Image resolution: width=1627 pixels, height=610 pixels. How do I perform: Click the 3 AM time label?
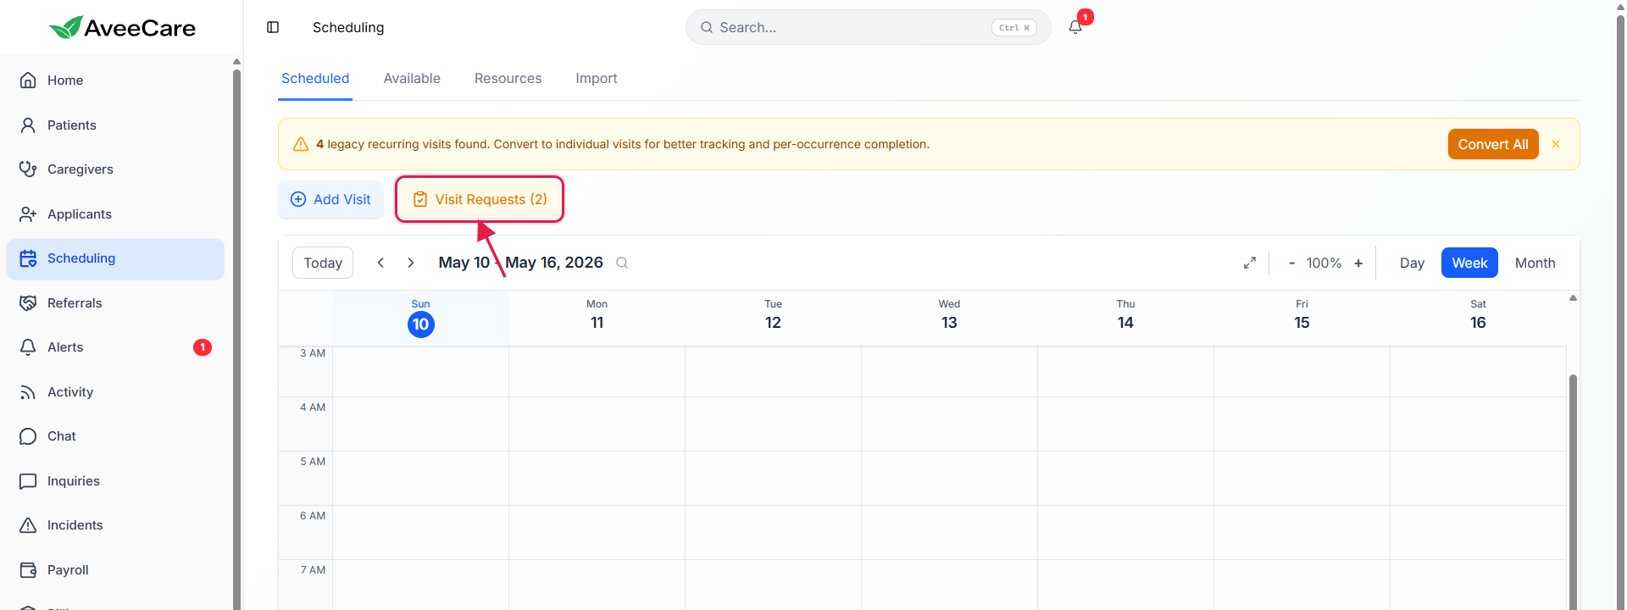click(x=313, y=353)
